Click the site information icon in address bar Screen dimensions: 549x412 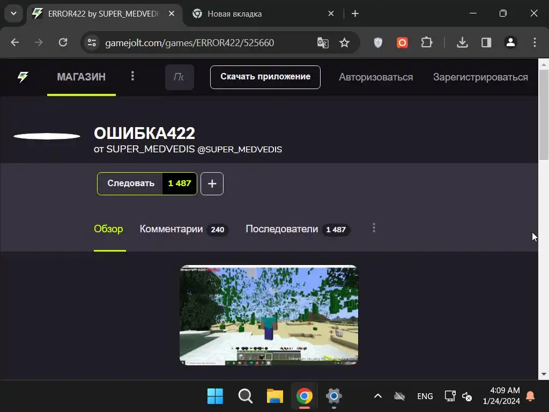[92, 43]
